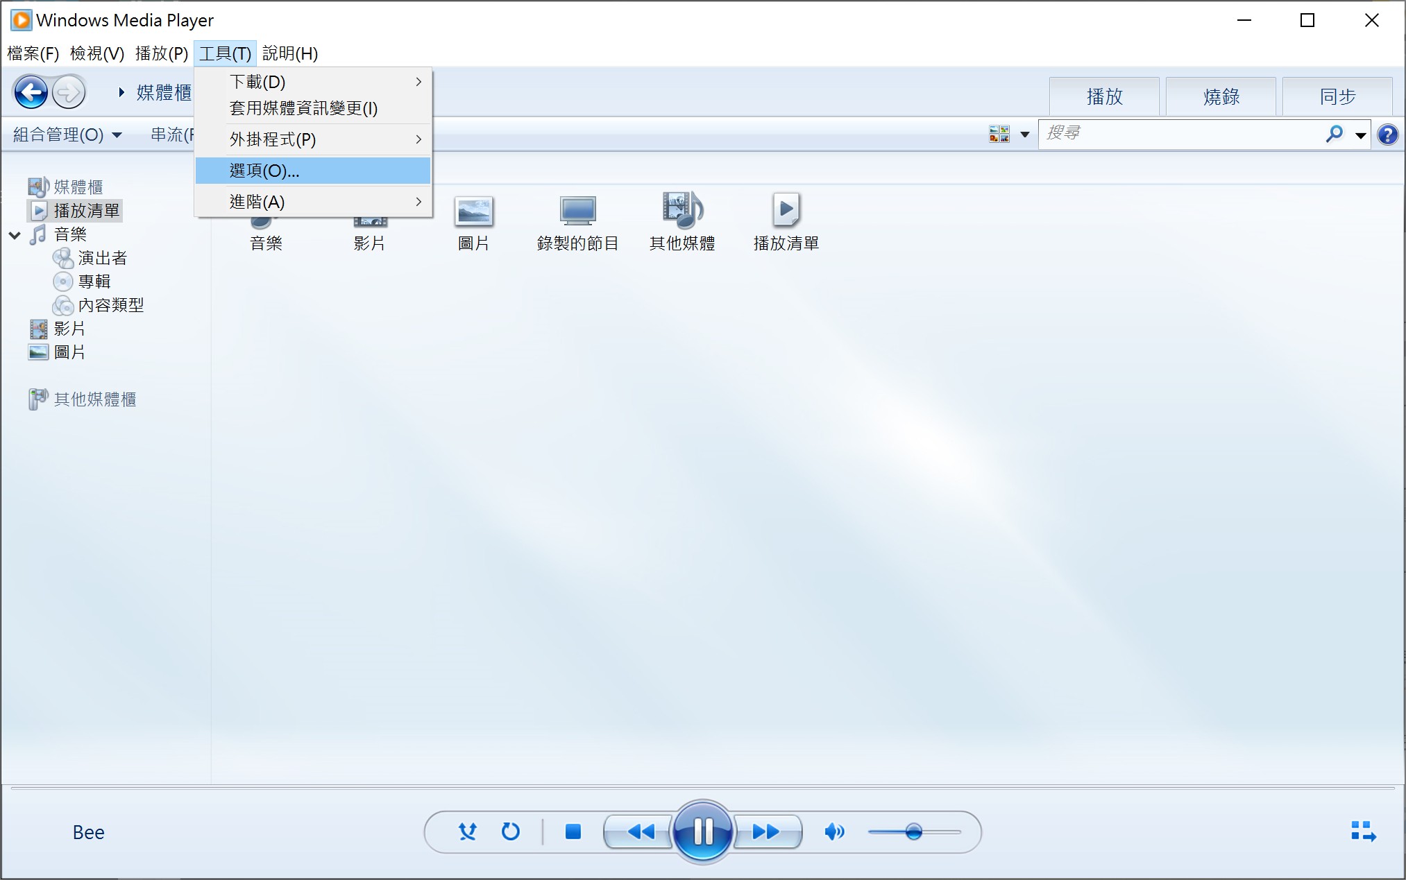Click the search magnifier icon
Image resolution: width=1406 pixels, height=880 pixels.
(1334, 134)
